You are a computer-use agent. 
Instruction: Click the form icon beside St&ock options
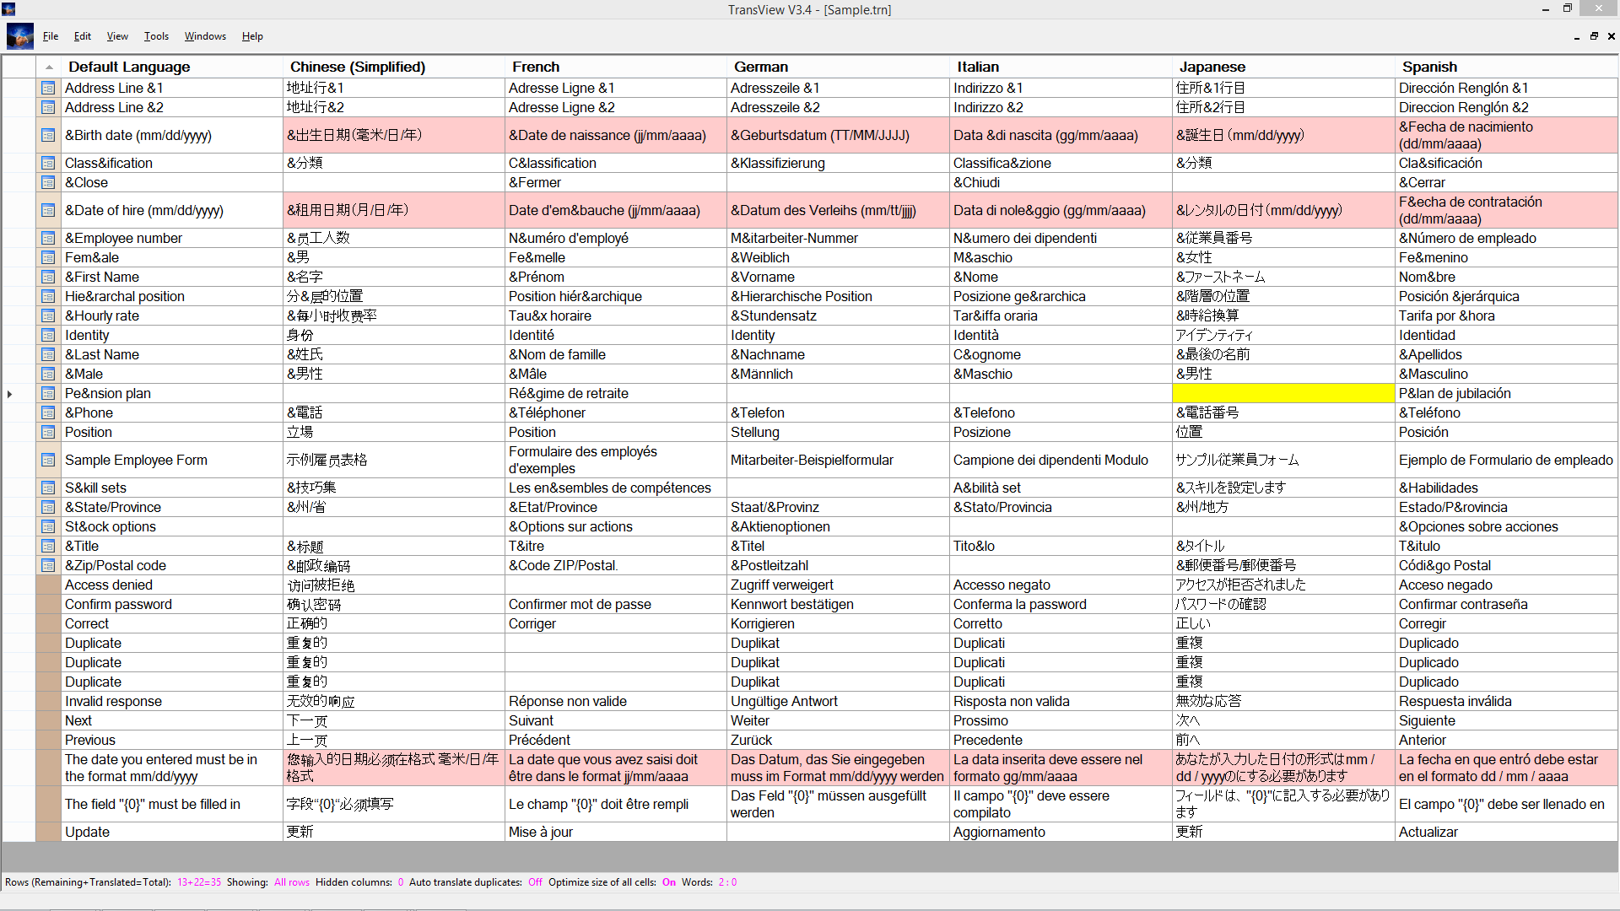(x=48, y=526)
